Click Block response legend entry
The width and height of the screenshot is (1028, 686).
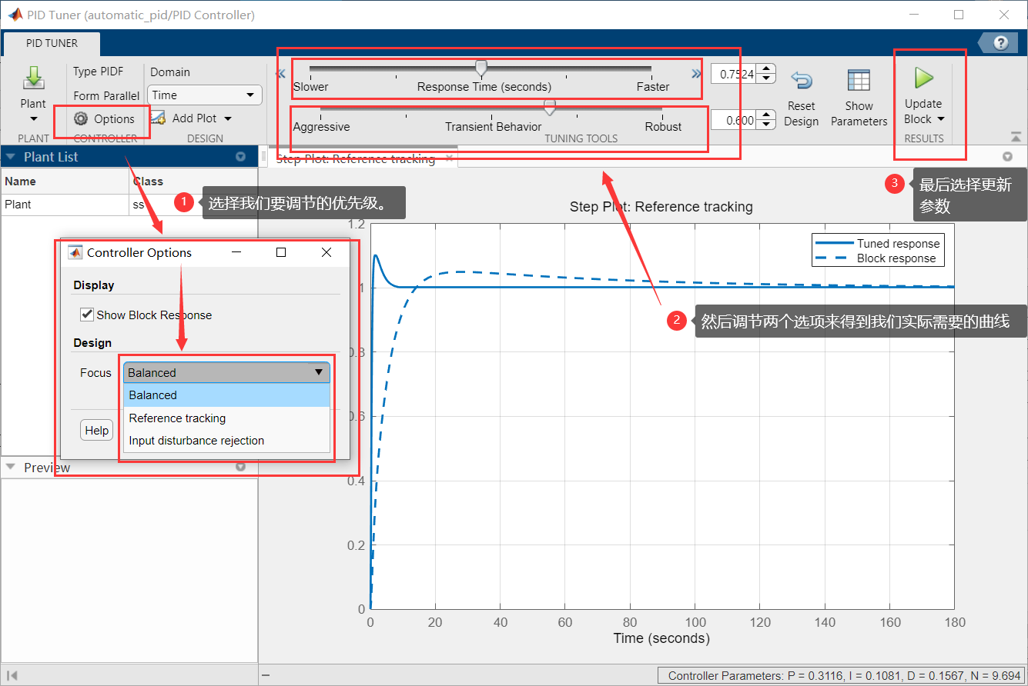pyautogui.click(x=878, y=258)
